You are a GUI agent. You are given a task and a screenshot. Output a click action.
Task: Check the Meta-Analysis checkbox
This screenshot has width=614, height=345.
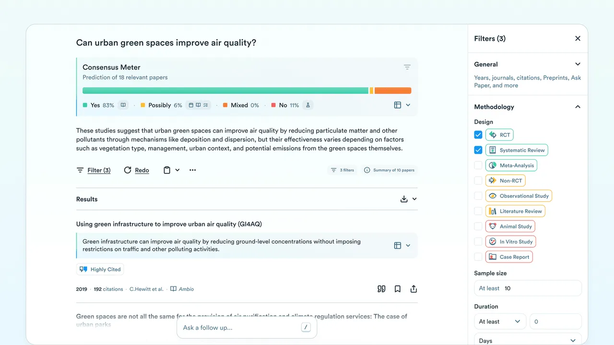[x=478, y=165]
